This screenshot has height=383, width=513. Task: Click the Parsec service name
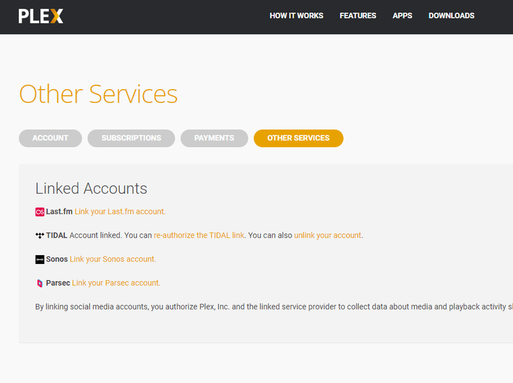click(x=58, y=283)
